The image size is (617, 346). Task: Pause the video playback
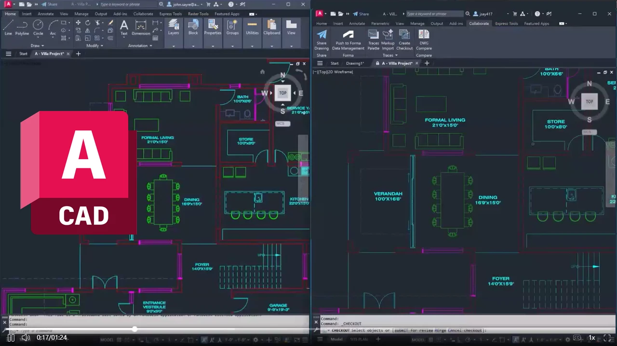pyautogui.click(x=11, y=338)
